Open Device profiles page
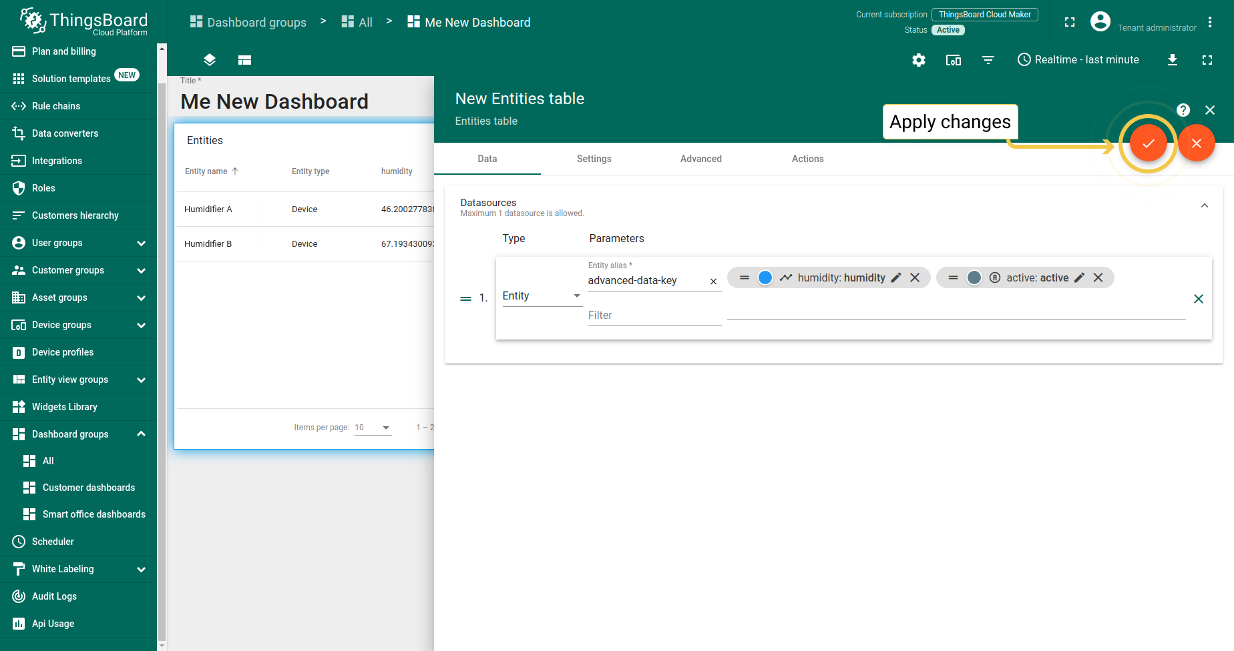The height and width of the screenshot is (651, 1234). click(78, 352)
